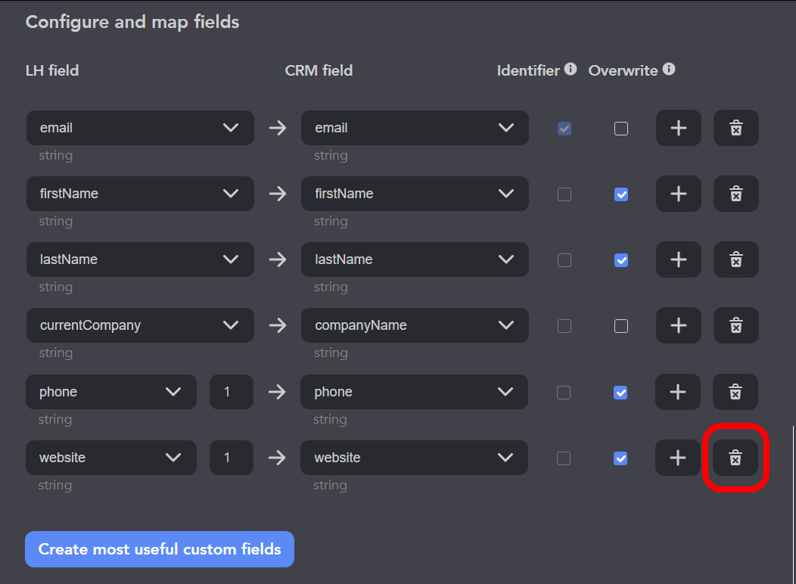Open the CRM field lastName dropdown

[415, 259]
